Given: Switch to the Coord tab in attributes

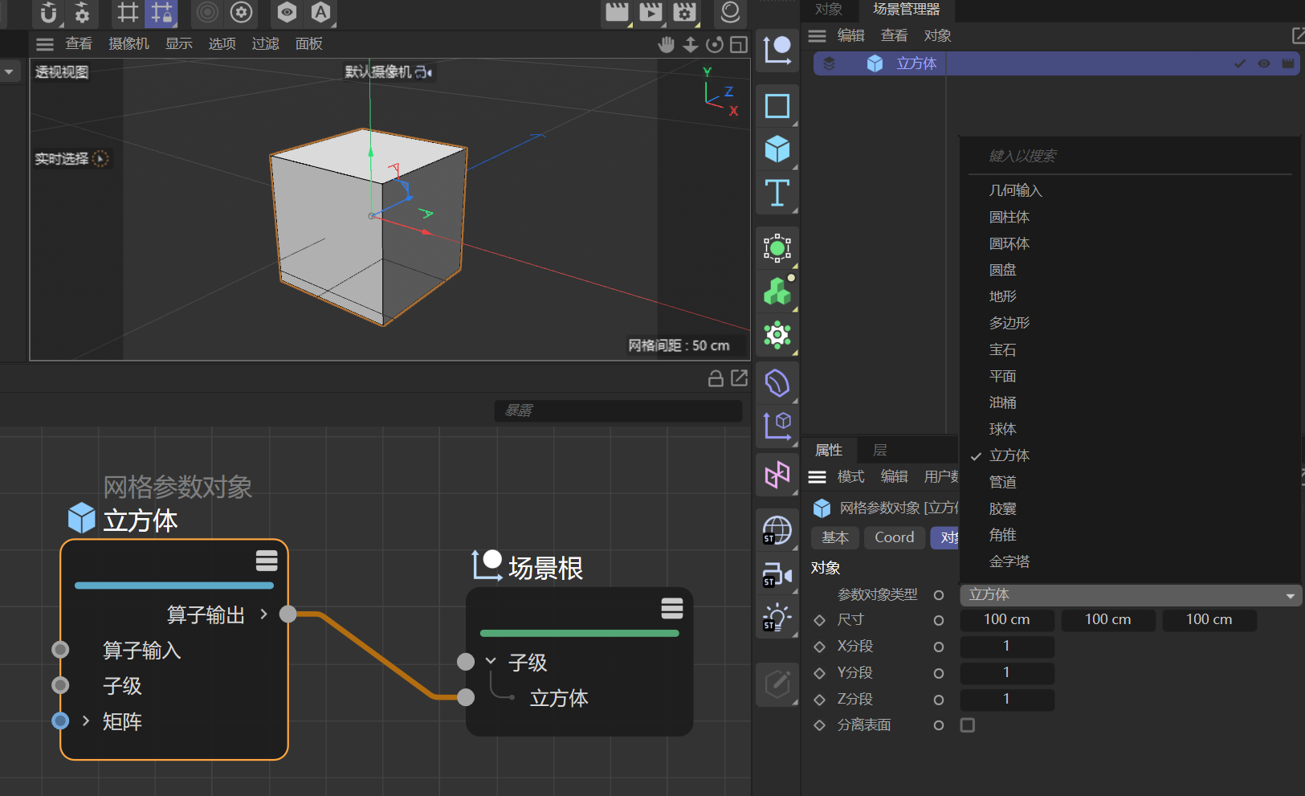Looking at the screenshot, I should 893,537.
